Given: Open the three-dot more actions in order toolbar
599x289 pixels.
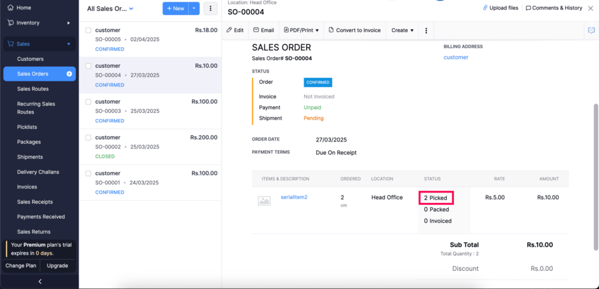Looking at the screenshot, I should [426, 30].
